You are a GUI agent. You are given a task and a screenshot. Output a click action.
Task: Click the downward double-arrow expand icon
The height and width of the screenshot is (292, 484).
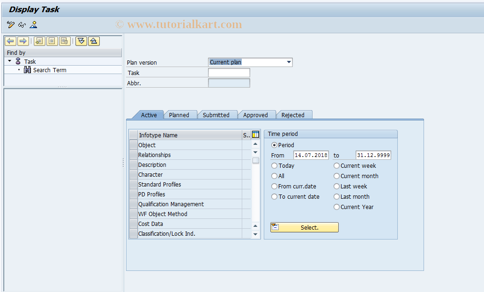[x=80, y=41]
